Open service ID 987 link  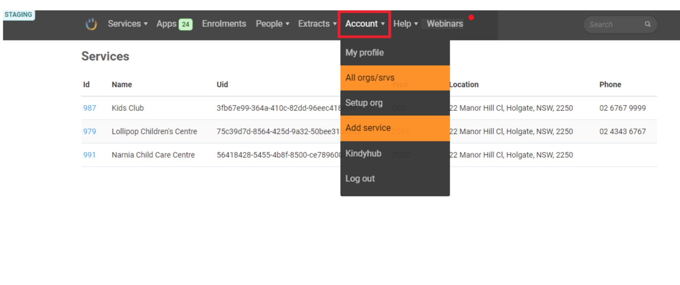tap(90, 108)
